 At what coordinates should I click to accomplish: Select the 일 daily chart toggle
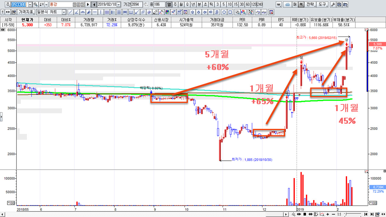tap(169, 5)
